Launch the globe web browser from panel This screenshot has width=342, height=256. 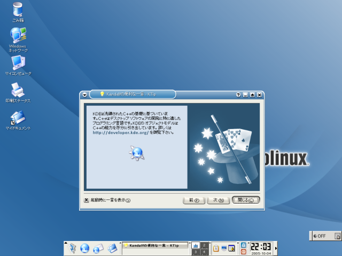(84, 248)
